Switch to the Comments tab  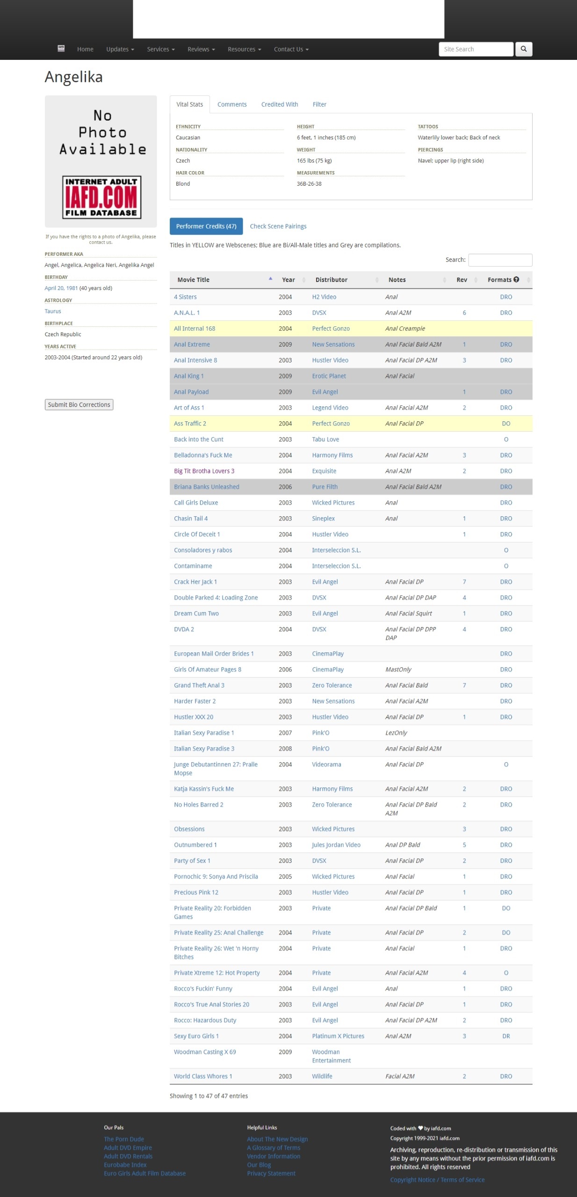[232, 104]
